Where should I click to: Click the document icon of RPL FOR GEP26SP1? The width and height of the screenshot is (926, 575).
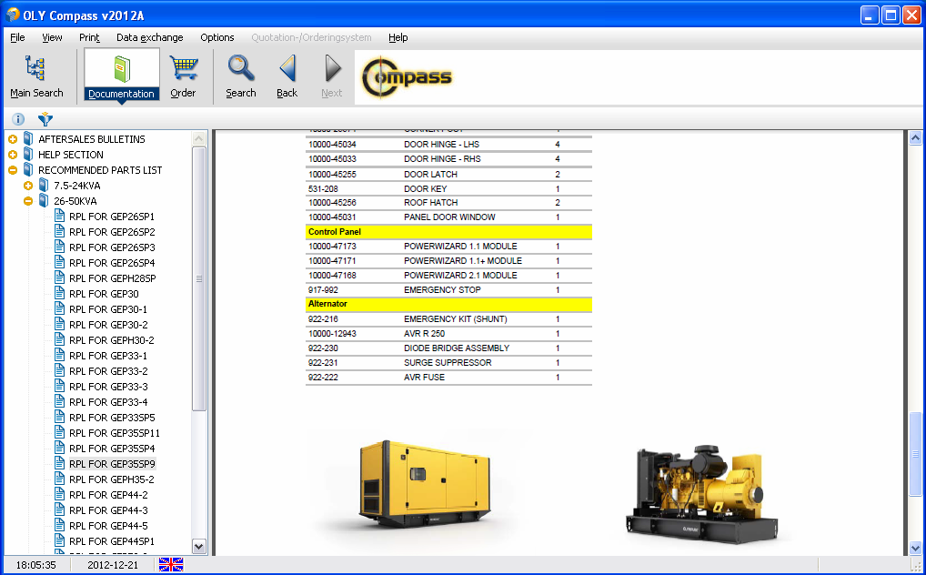59,216
